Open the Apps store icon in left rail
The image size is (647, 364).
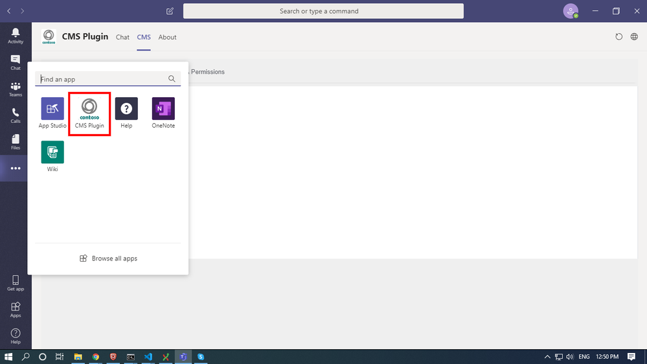16,310
